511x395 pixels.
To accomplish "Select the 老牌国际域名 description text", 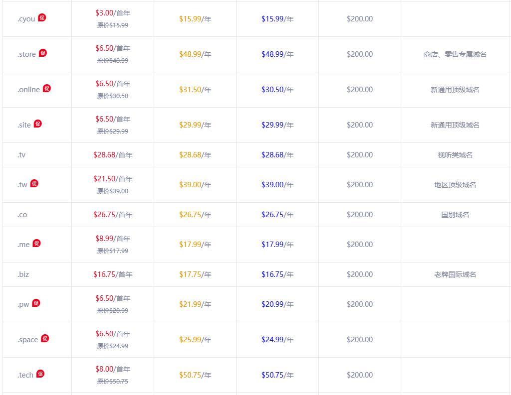I will 455,274.
